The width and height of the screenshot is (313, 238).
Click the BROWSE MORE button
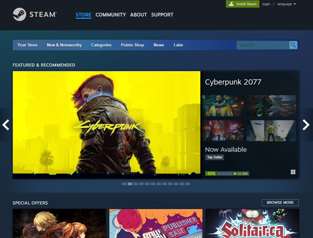[280, 203]
